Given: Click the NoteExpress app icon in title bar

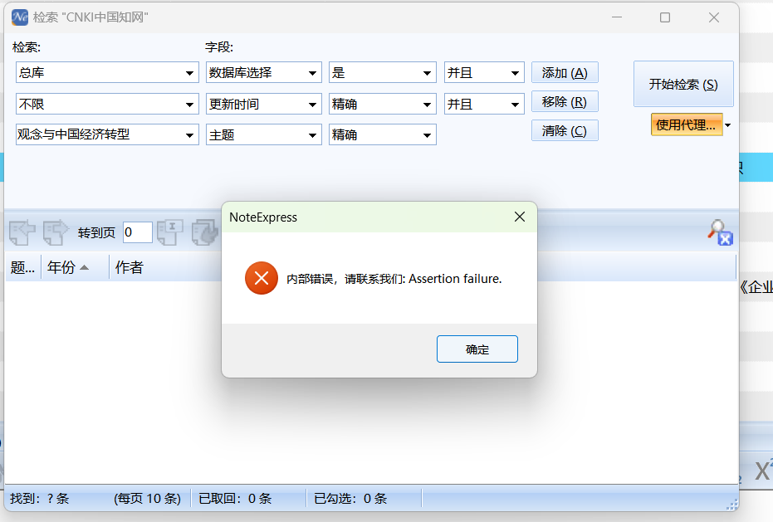Looking at the screenshot, I should coord(20,17).
